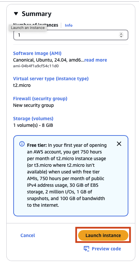139x263 pixels.
Task: Go to Virtual server type (instance type)
Action: pyautogui.click(x=51, y=79)
